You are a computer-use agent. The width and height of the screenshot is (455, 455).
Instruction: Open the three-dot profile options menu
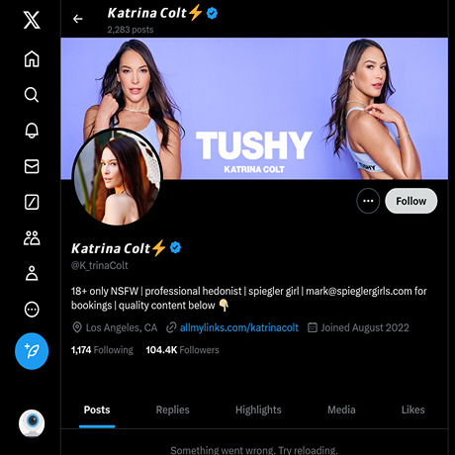(368, 201)
